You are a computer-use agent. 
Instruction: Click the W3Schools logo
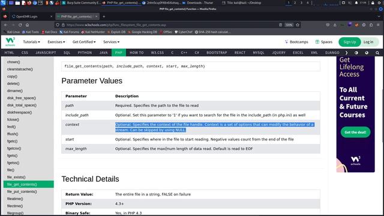(x=10, y=41)
